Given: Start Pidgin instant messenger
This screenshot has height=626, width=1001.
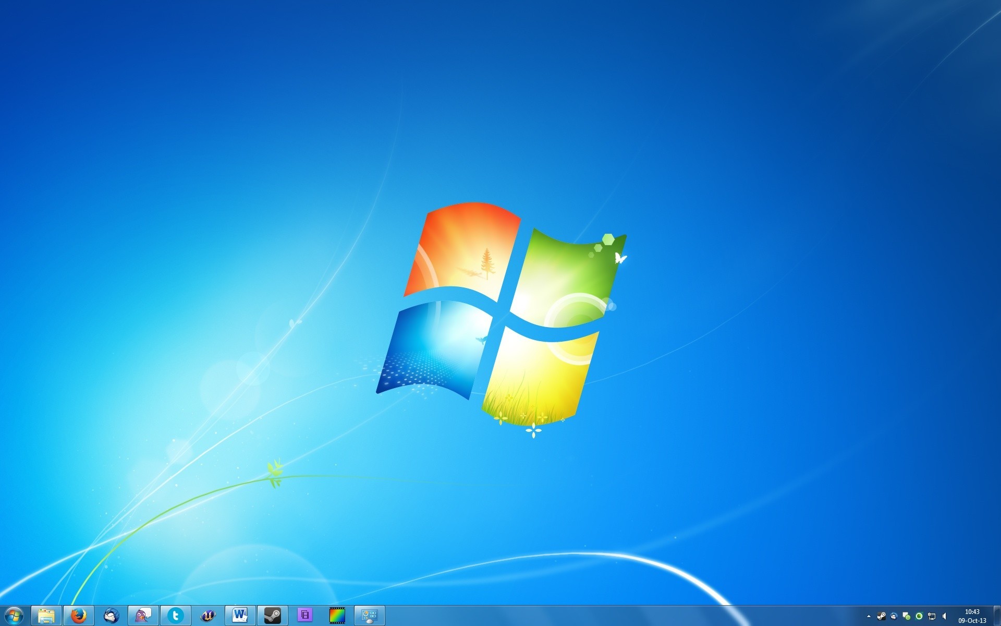Looking at the screenshot, I should point(143,616).
